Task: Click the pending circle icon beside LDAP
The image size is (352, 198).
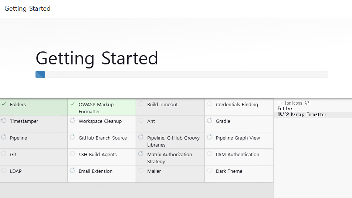Action: (x=4, y=170)
